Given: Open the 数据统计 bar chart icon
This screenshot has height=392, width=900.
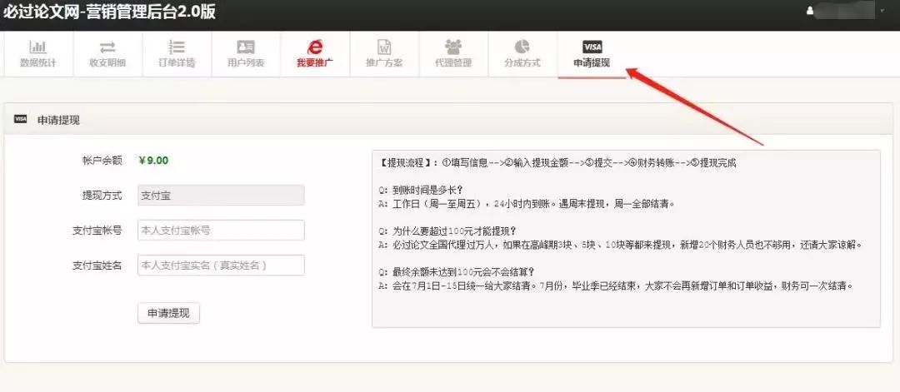Looking at the screenshot, I should (37, 47).
